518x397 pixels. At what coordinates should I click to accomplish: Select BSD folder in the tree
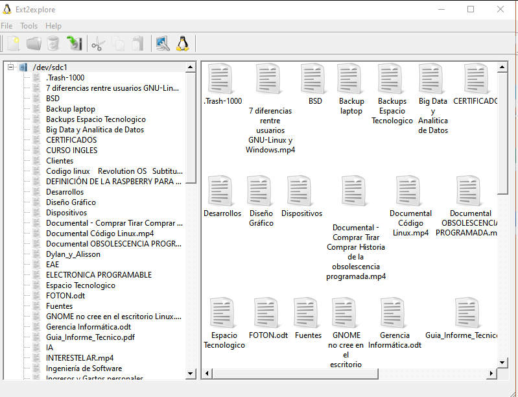(x=53, y=99)
